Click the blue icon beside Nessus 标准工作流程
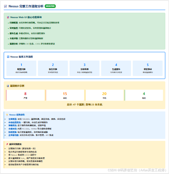The image size is (169, 174). (8, 57)
